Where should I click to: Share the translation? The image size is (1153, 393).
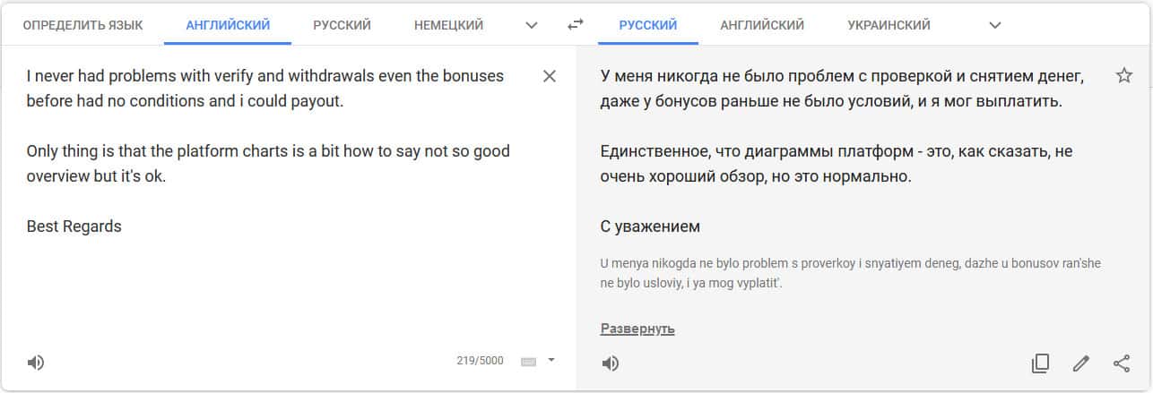1122,363
